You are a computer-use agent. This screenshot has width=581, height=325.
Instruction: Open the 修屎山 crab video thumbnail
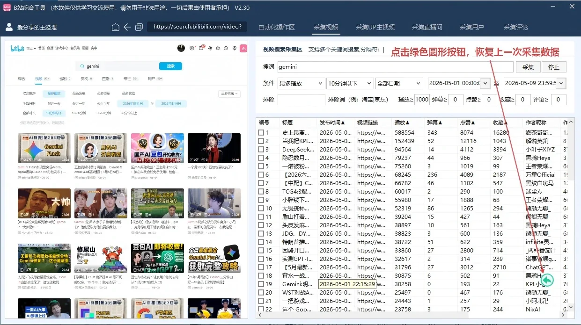click(101, 258)
